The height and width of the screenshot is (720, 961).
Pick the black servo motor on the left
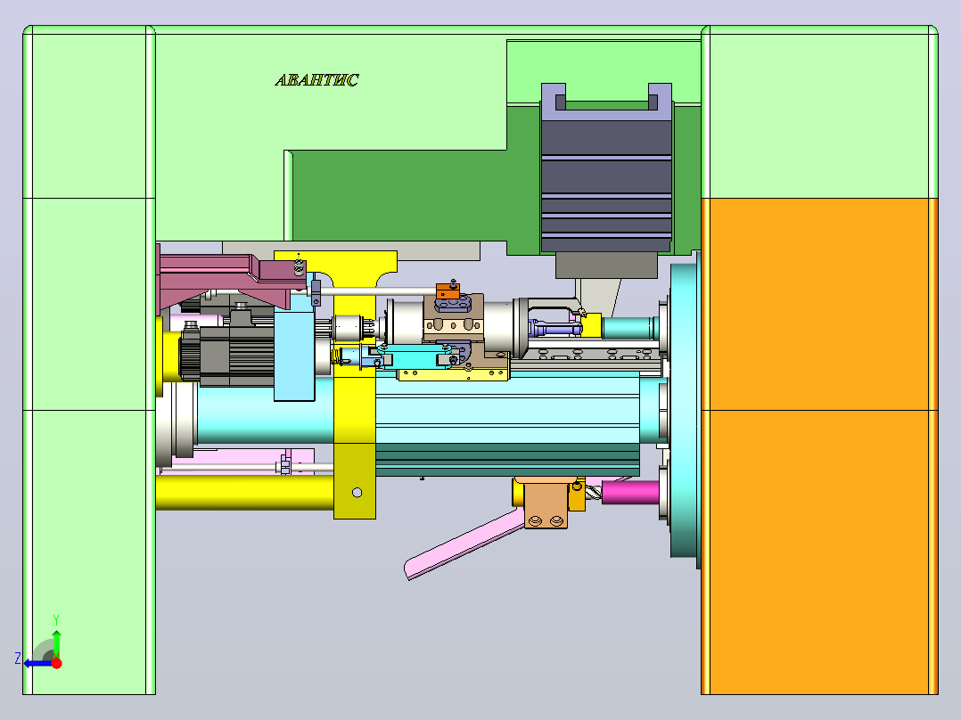226,356
